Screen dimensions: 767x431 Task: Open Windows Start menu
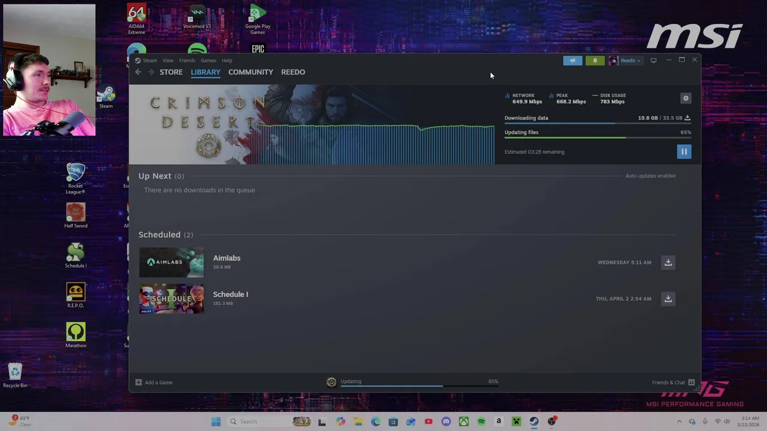click(x=216, y=421)
